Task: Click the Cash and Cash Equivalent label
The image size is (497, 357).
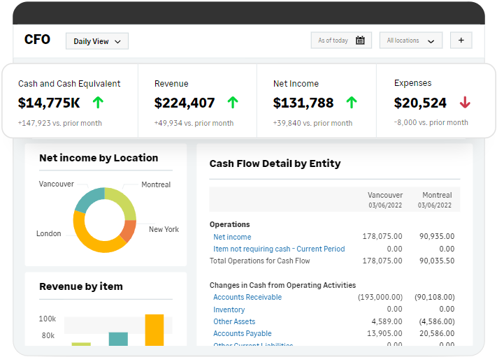Action: 69,84
